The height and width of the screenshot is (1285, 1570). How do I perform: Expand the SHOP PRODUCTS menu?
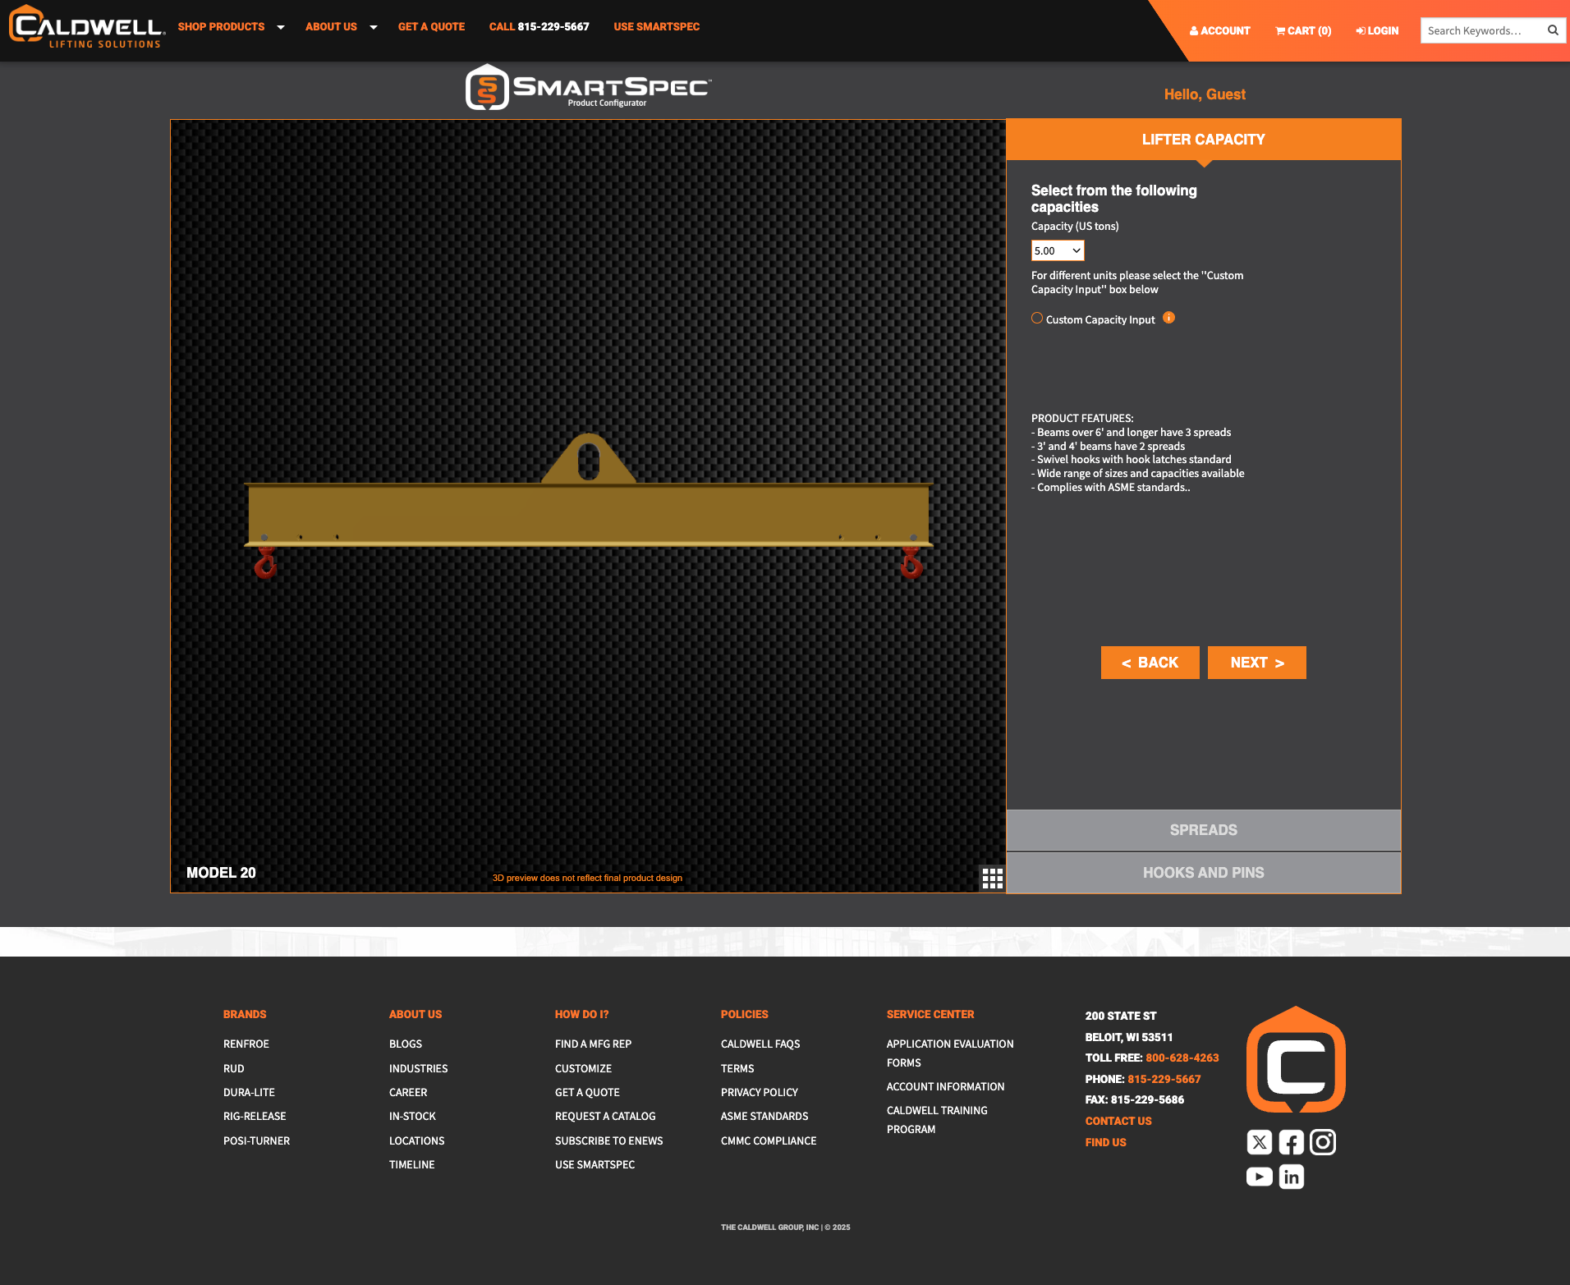pyautogui.click(x=221, y=26)
